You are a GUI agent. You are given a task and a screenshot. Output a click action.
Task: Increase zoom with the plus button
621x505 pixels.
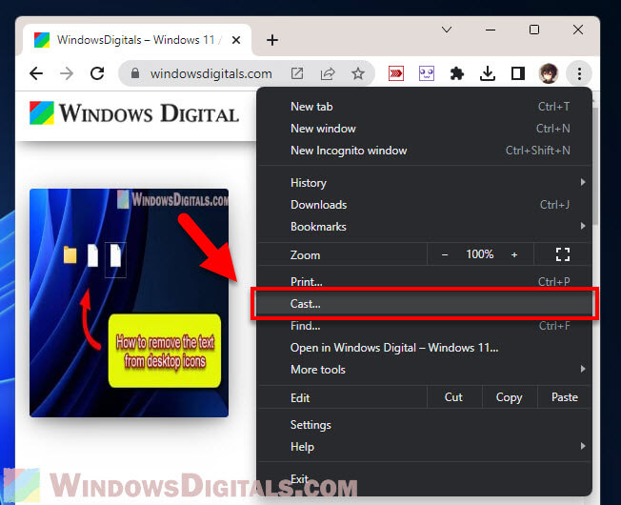coord(514,254)
